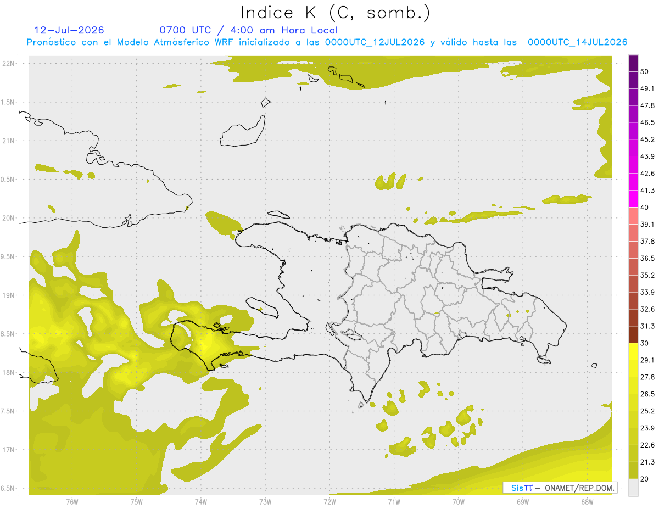Click the '18N' latitude label
659x509 pixels.
(x=9, y=372)
